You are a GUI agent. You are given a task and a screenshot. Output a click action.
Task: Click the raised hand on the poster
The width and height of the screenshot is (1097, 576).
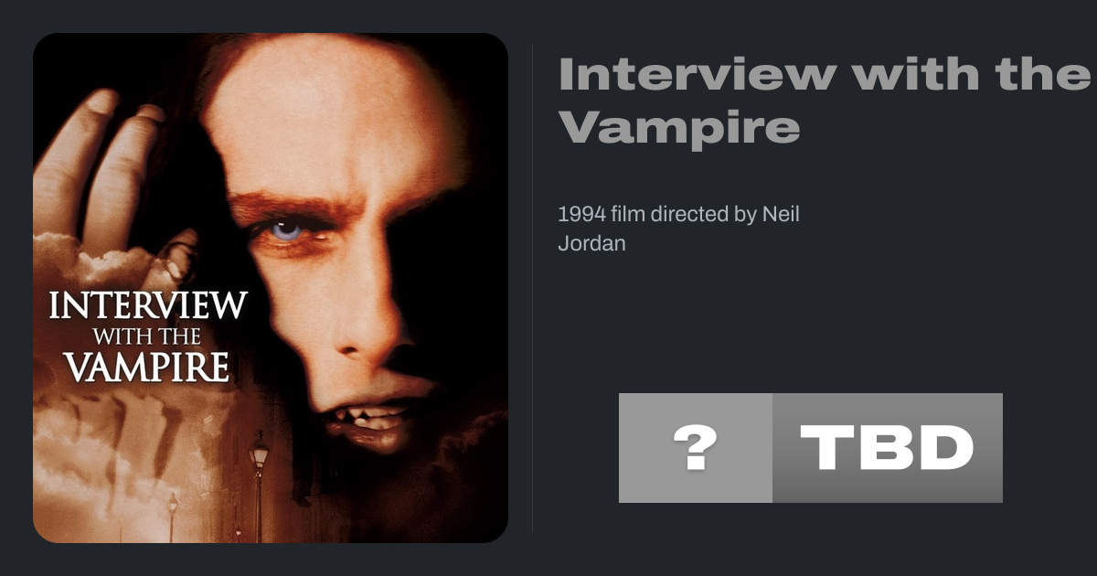110,183
